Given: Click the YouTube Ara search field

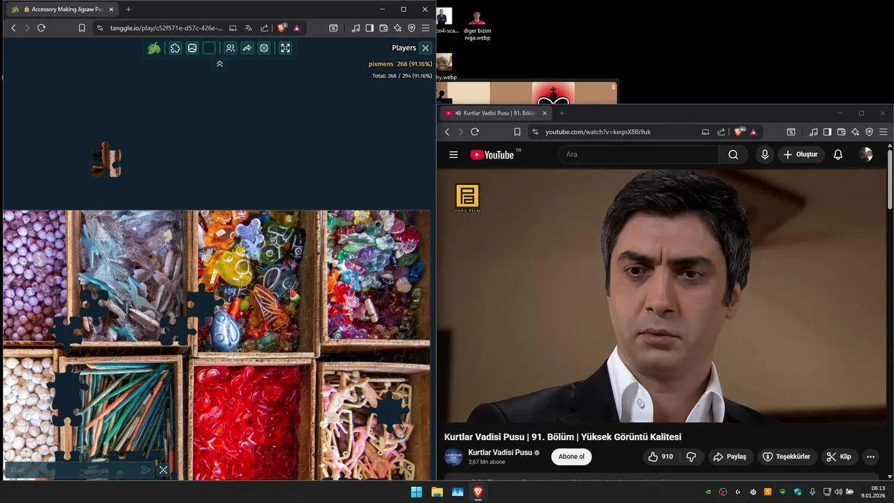Looking at the screenshot, I should (638, 154).
